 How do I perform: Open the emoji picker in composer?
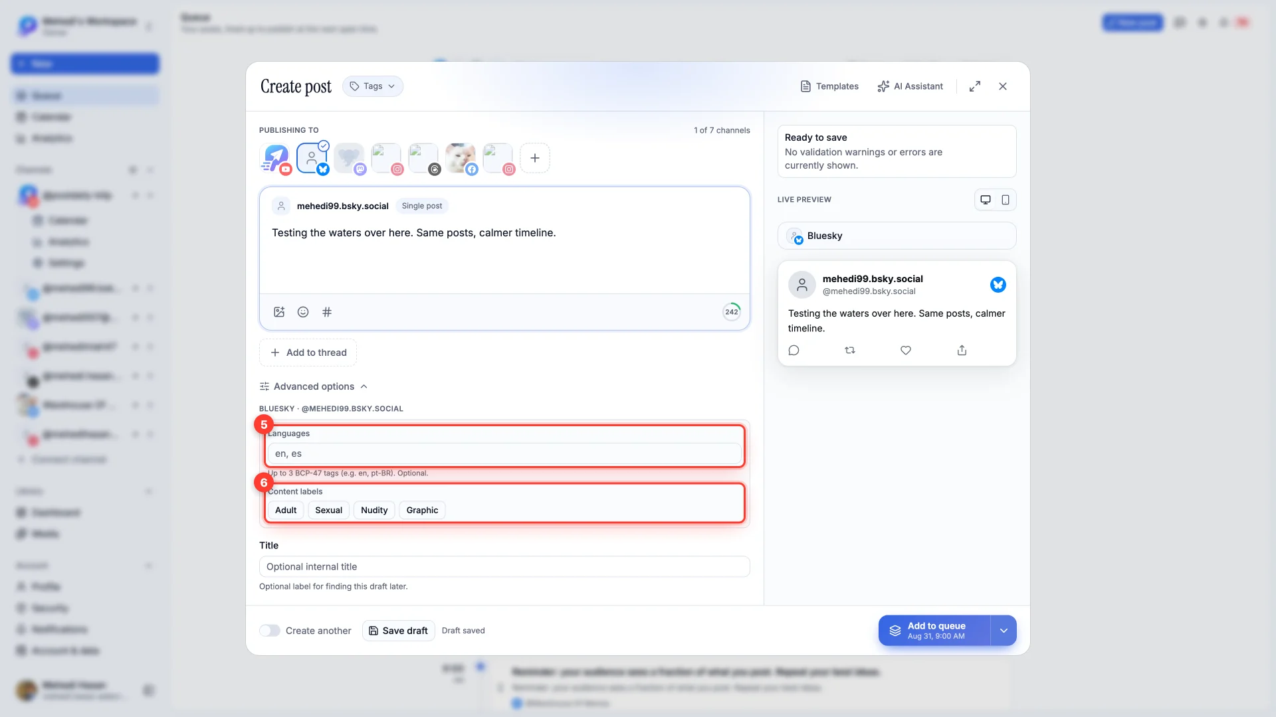pos(303,312)
